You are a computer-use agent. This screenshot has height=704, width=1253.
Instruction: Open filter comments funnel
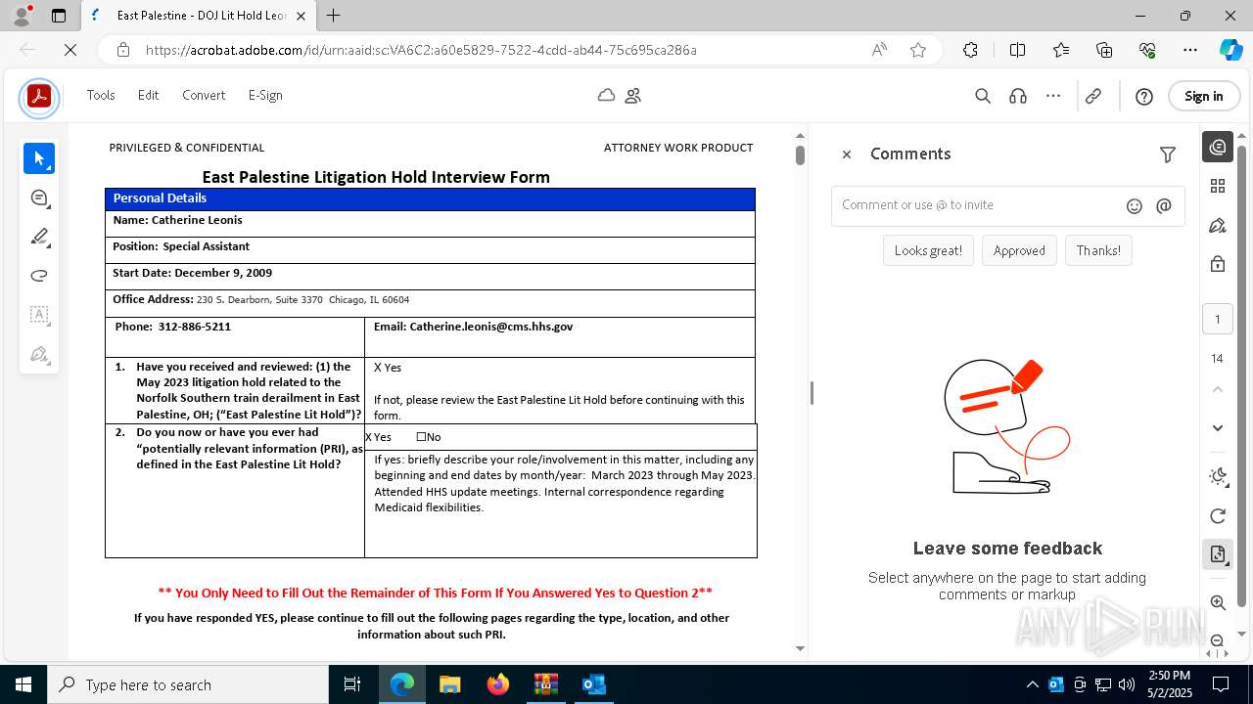click(x=1168, y=154)
